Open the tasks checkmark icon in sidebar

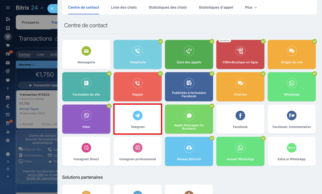point(8,28)
